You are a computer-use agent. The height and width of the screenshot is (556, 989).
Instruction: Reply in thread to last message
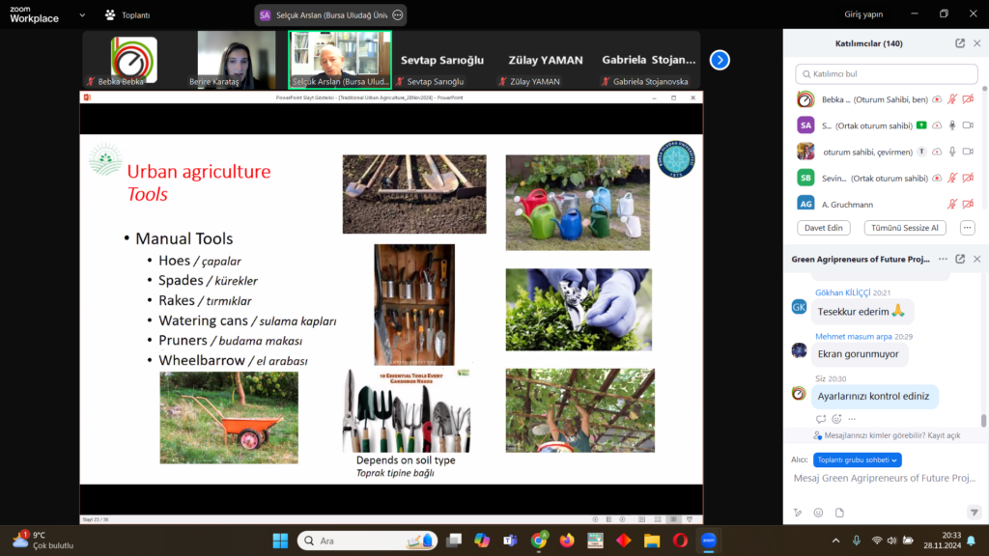click(x=821, y=419)
